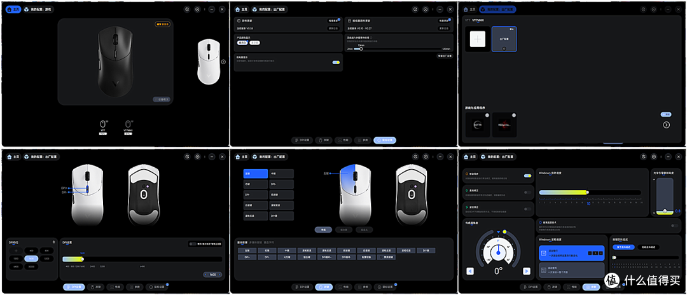Viewport: 687px width, 295px height.
Task: Select factory profile tile in profile window
Action: point(504,39)
